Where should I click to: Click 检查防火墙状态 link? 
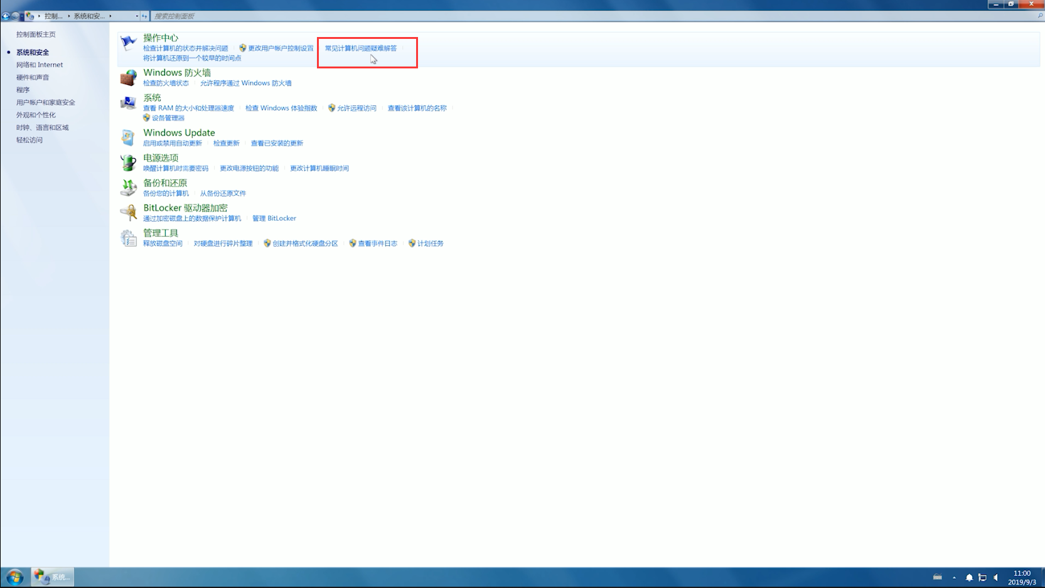click(x=166, y=83)
